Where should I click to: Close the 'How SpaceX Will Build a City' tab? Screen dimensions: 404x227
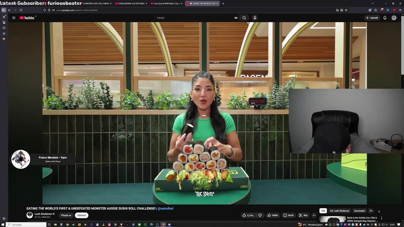[x=181, y=3]
